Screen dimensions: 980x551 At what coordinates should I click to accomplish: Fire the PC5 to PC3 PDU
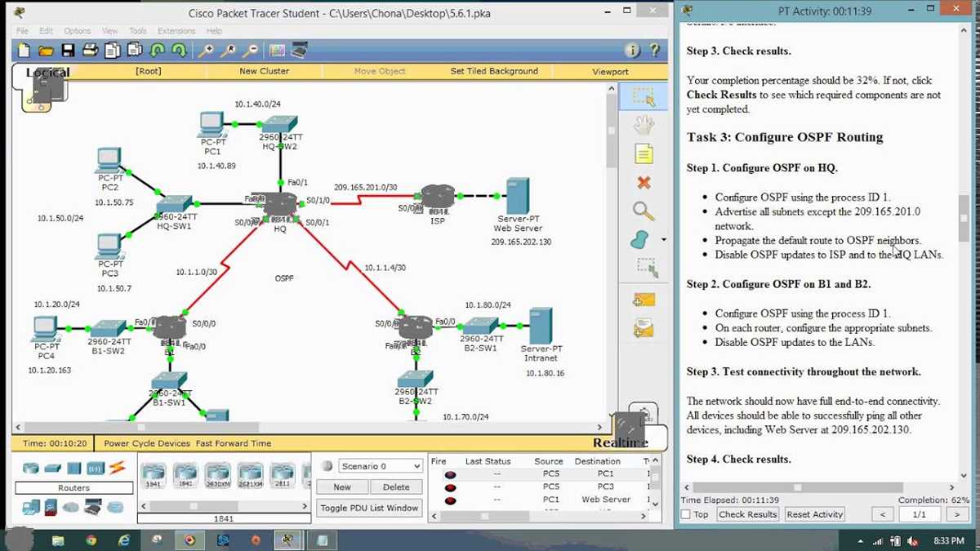point(450,487)
